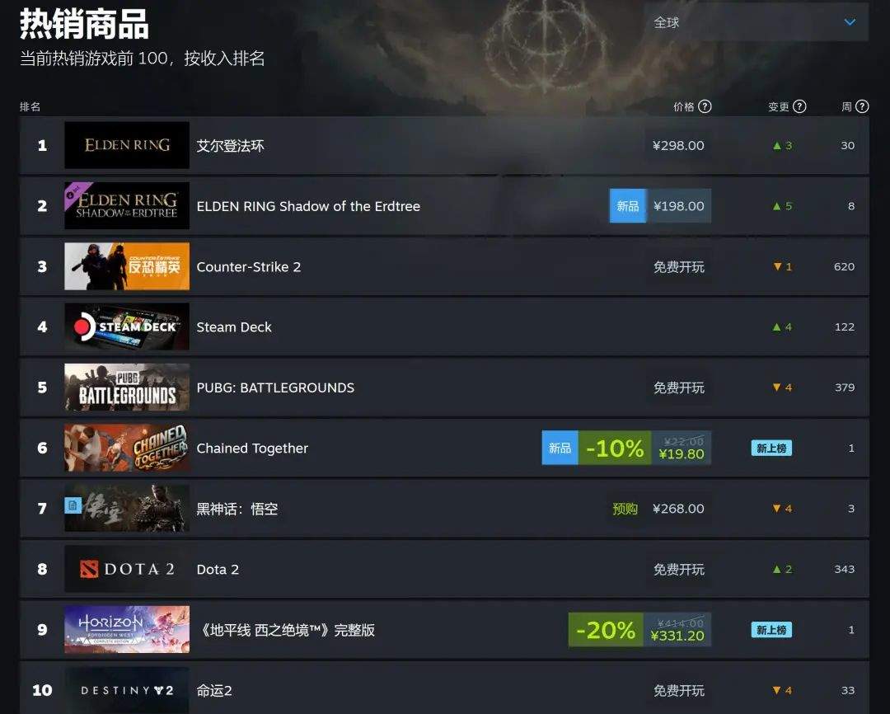Open the Counter-Strike 2 thumbnail image
890x714 pixels.
coord(127,266)
